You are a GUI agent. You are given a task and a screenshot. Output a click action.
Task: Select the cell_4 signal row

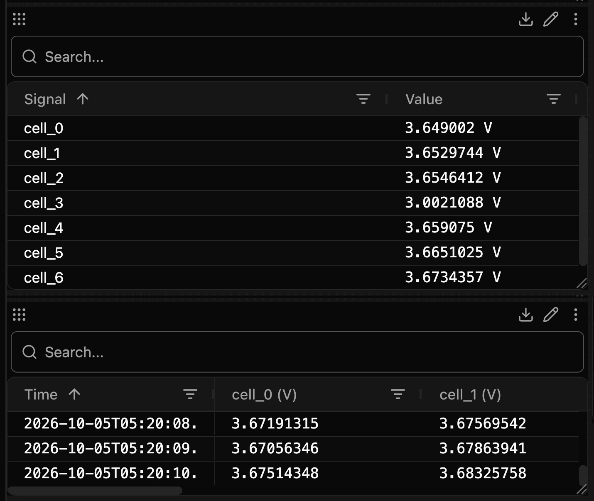click(x=293, y=228)
